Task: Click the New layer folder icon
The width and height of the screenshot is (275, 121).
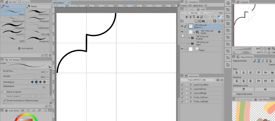Action: click(x=203, y=21)
